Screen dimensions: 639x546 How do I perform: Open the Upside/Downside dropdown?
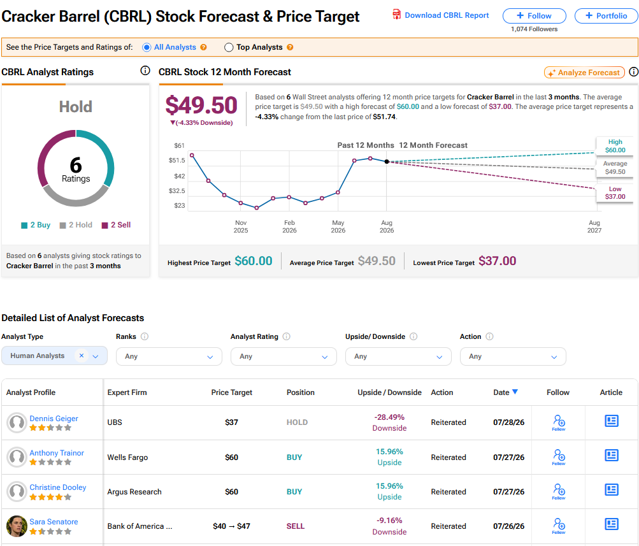[398, 357]
